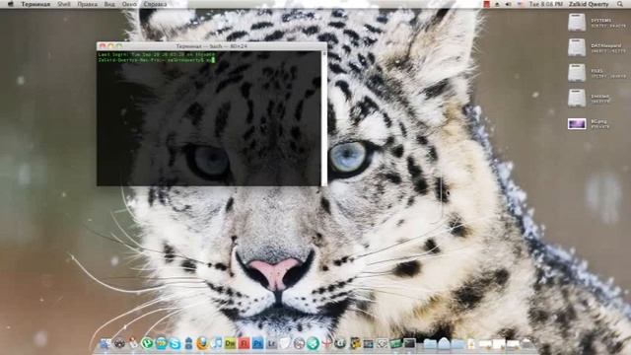This screenshot has width=631, height=355.
Task: Open iTunes from the dock
Action: [x=217, y=343]
